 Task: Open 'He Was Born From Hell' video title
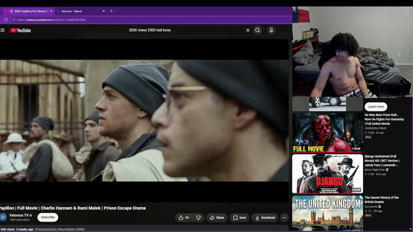tap(384, 119)
